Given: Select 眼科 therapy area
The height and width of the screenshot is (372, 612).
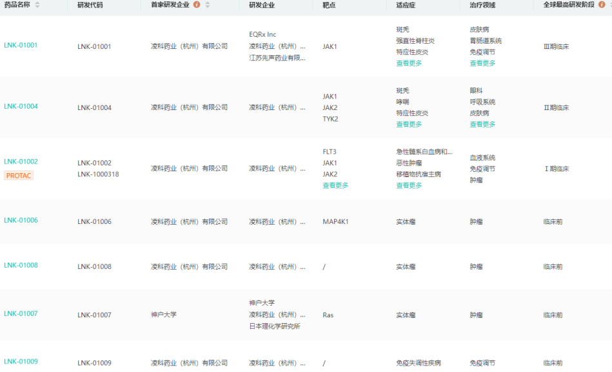Looking at the screenshot, I should (x=476, y=90).
